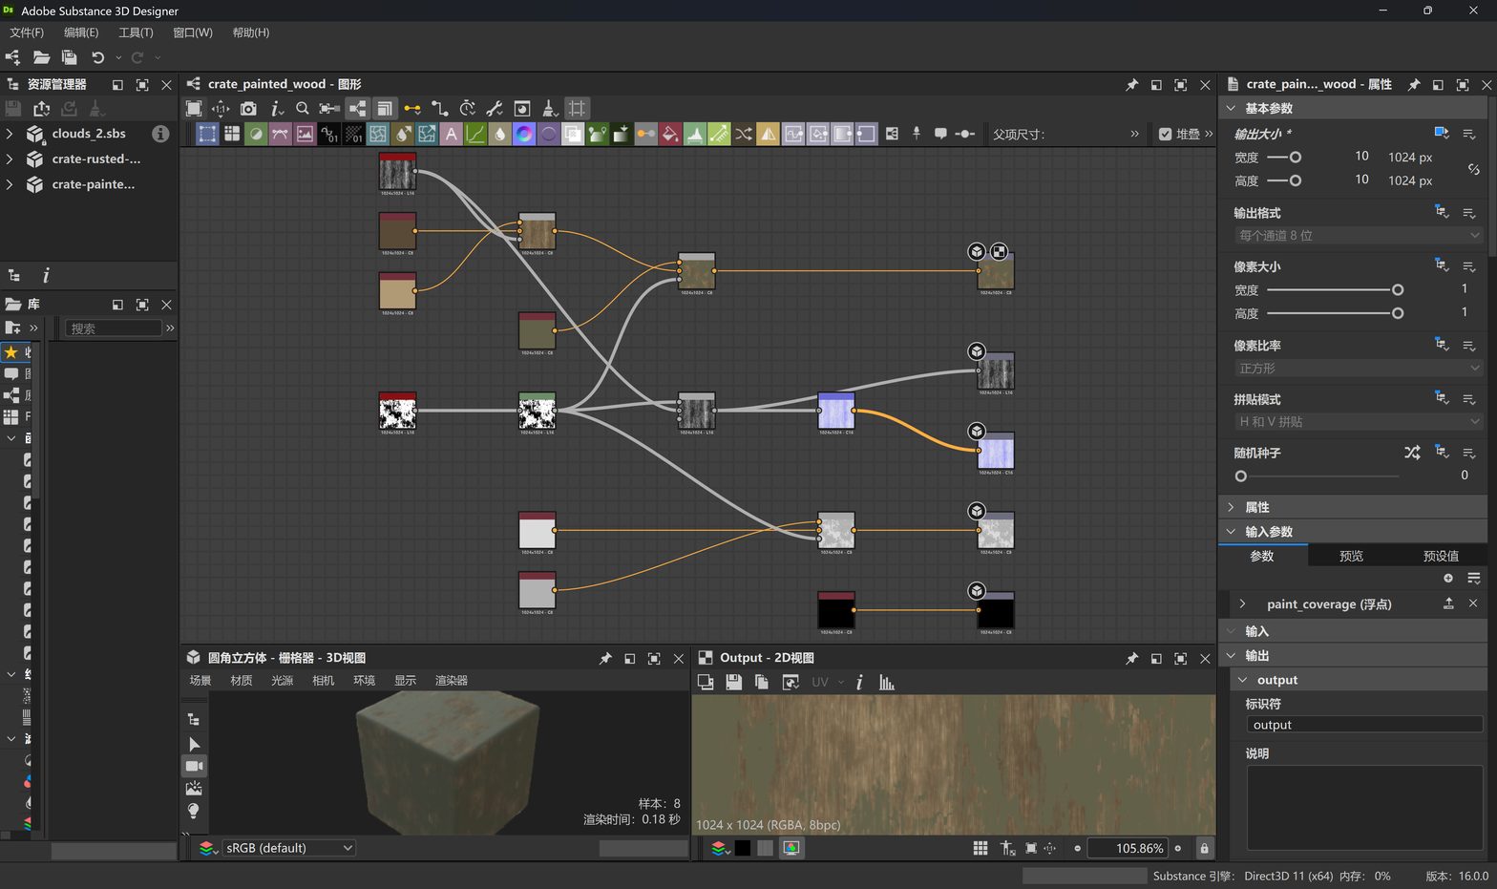Image resolution: width=1497 pixels, height=889 pixels.
Task: Toggle tiling grid icon in 2D view
Action: pyautogui.click(x=980, y=848)
